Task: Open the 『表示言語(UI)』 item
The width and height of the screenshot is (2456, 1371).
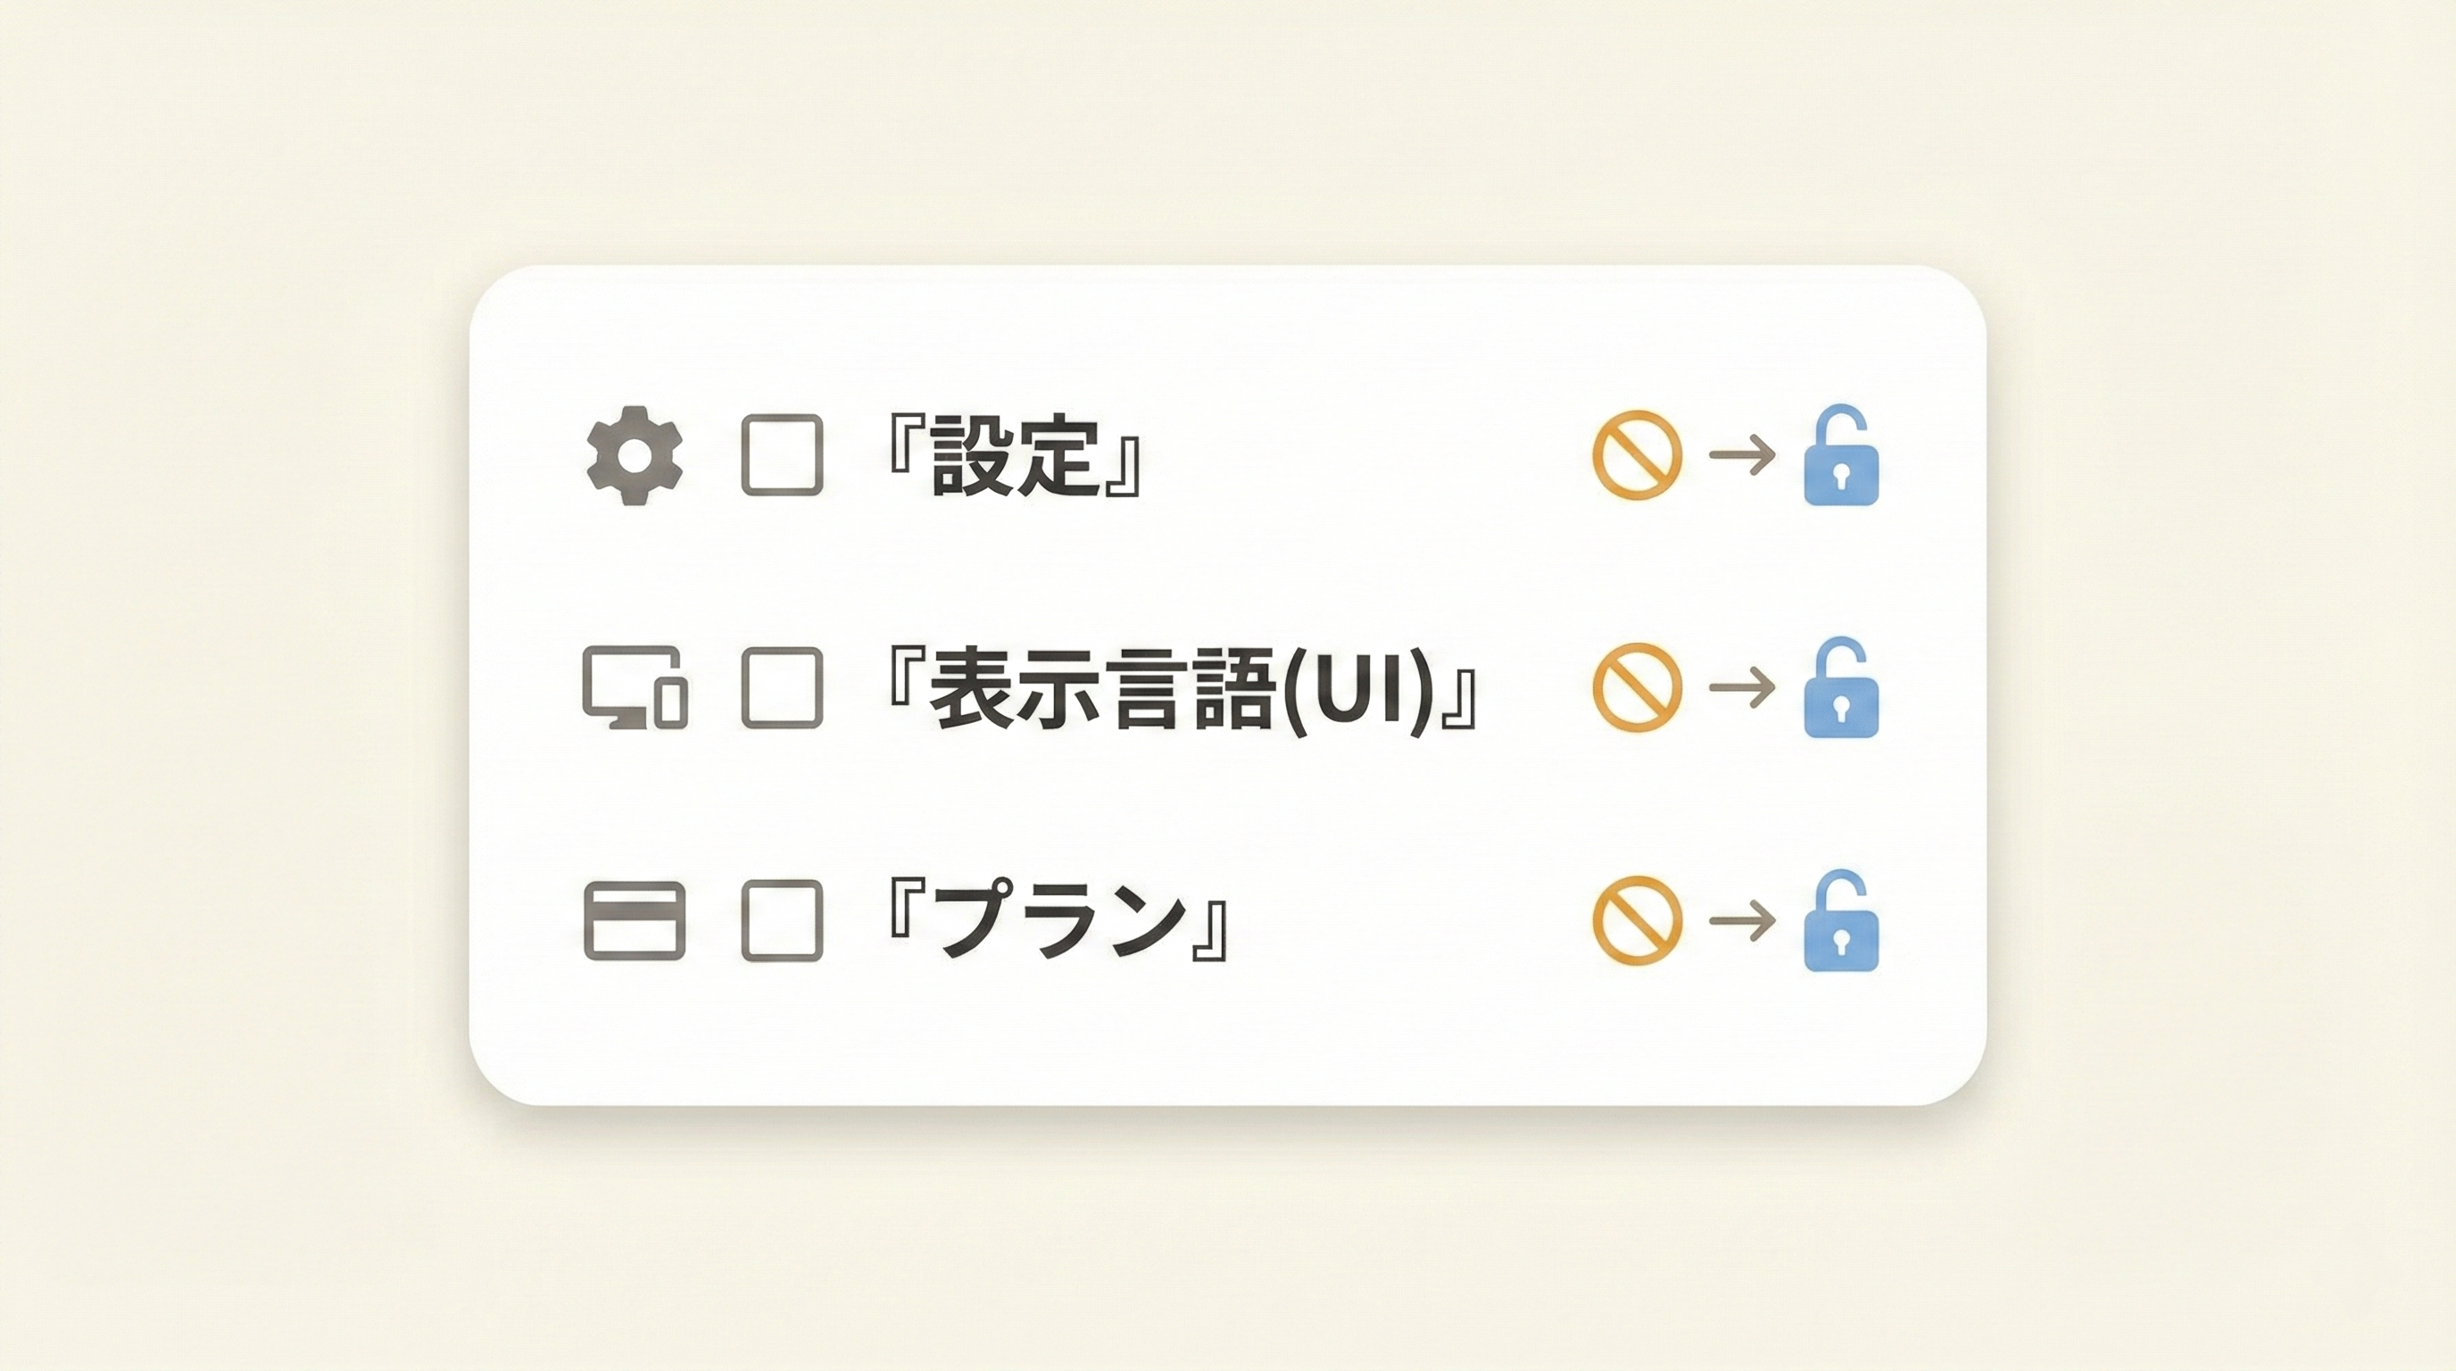Action: tap(1181, 689)
